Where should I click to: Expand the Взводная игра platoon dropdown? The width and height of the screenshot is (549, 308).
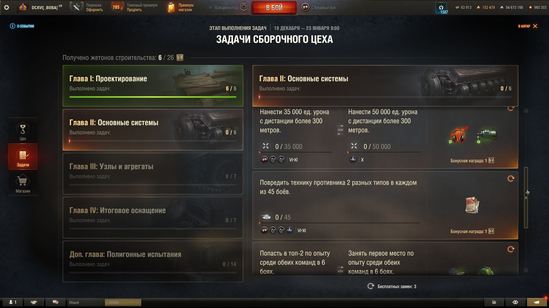point(228,7)
